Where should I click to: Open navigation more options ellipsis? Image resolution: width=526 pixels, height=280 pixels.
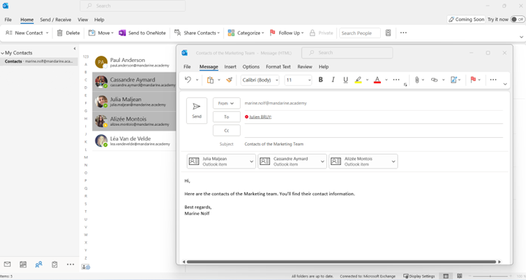(70, 264)
